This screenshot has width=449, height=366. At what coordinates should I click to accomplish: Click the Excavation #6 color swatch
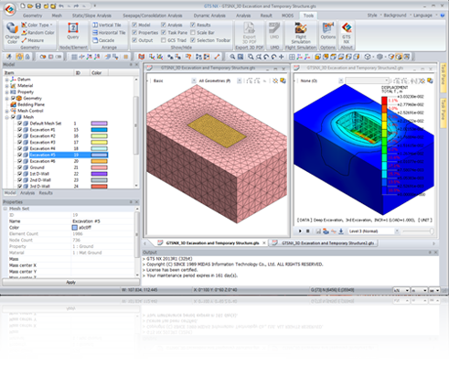[99, 161]
